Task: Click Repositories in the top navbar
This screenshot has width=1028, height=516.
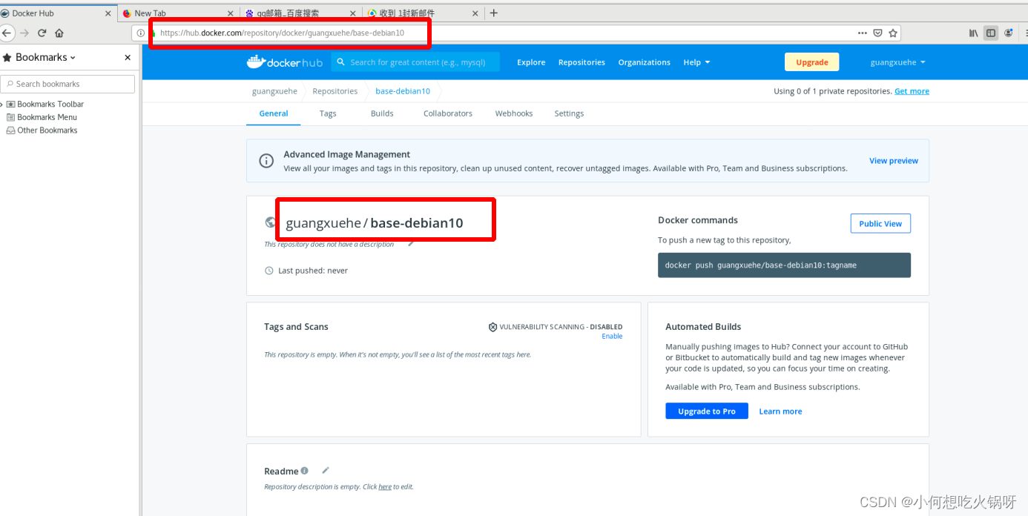Action: pyautogui.click(x=581, y=62)
